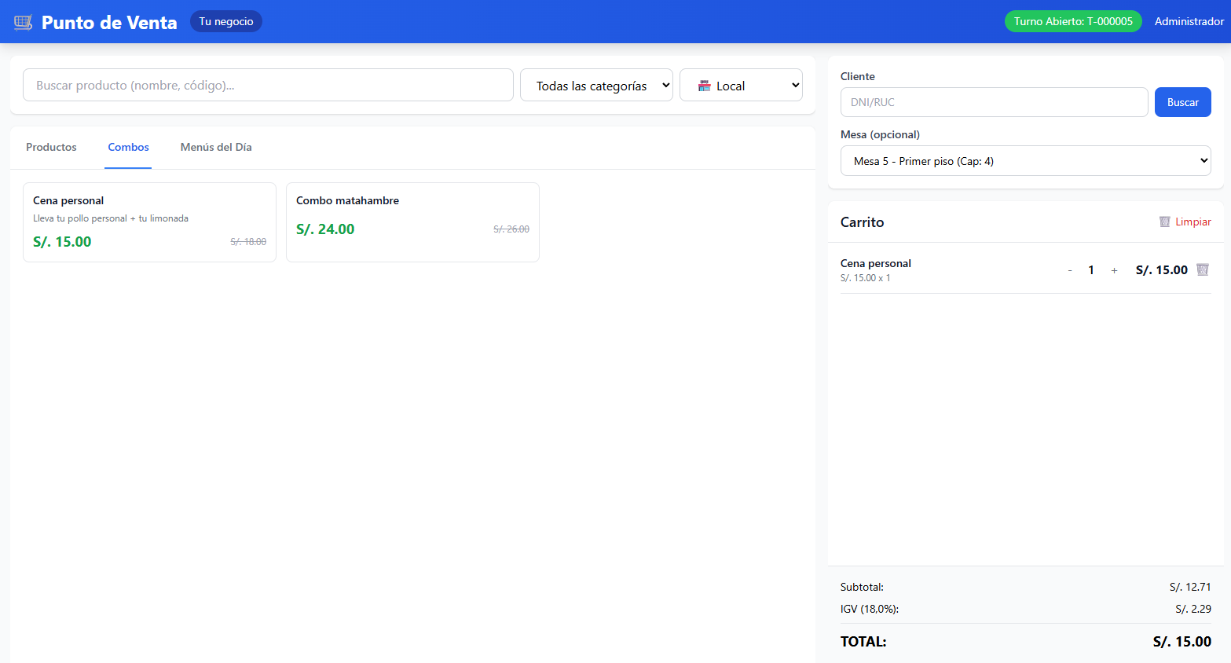Click the S/. 24.00 combo price
The width and height of the screenshot is (1231, 663).
[325, 229]
